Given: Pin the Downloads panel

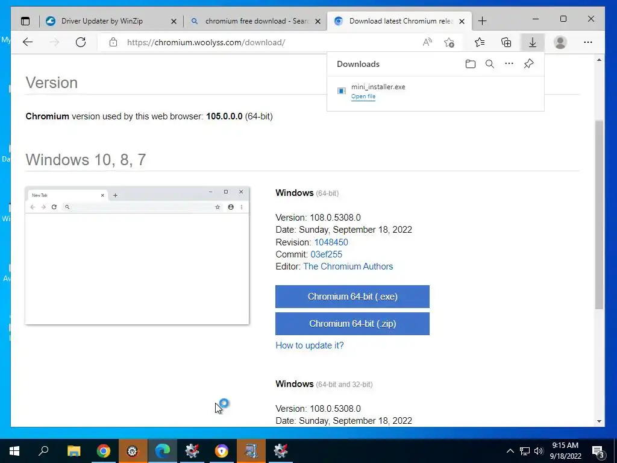Looking at the screenshot, I should pyautogui.click(x=528, y=64).
